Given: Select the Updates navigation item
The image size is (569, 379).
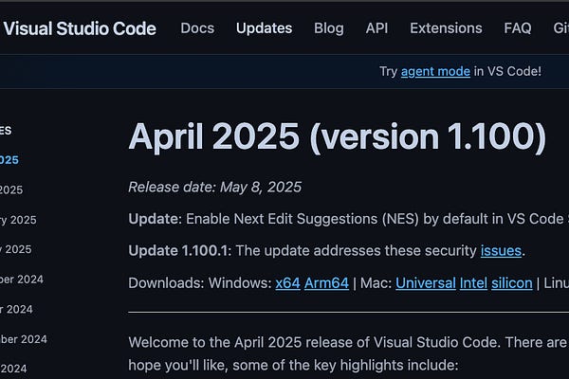Looking at the screenshot, I should tap(265, 28).
